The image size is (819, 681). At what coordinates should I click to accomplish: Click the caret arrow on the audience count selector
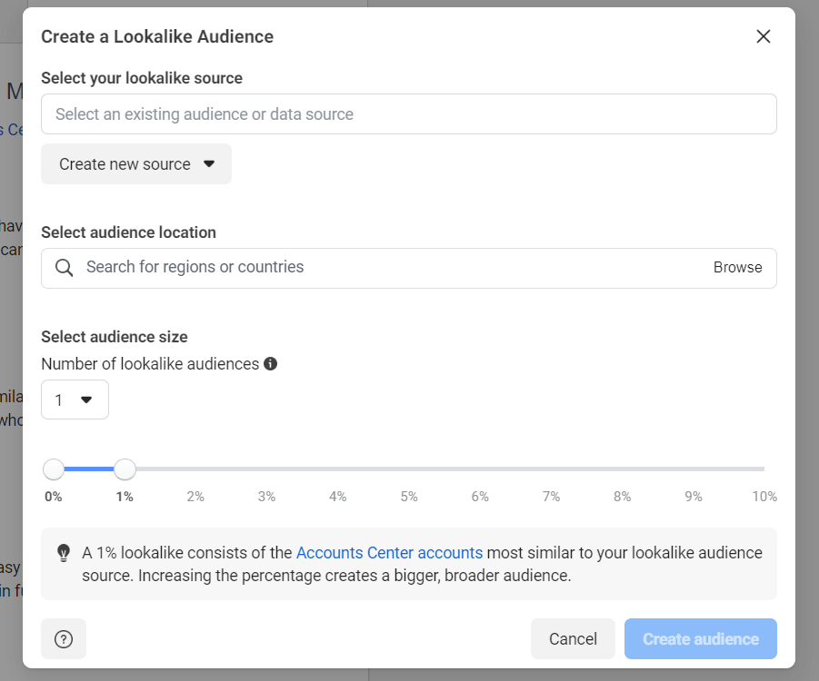tap(87, 400)
